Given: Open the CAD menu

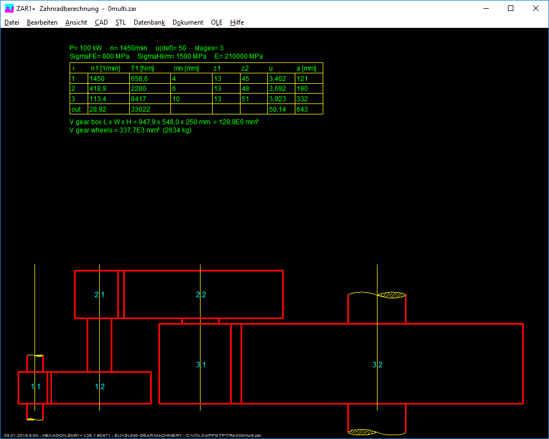Looking at the screenshot, I should [101, 22].
